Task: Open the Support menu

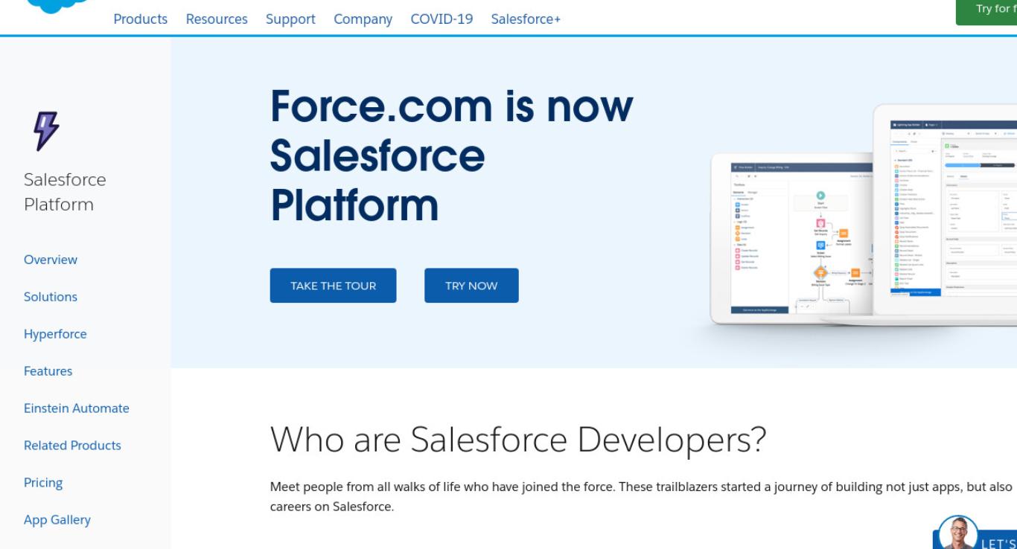Action: point(290,19)
